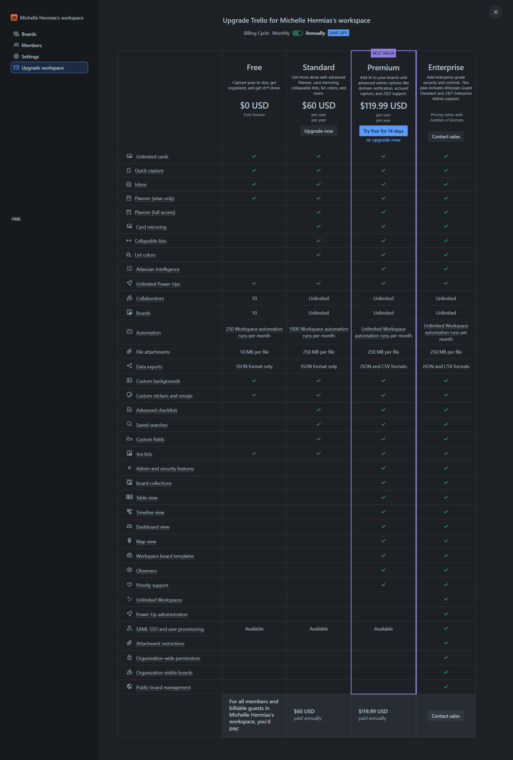Close the upgrade dialog

(x=496, y=12)
